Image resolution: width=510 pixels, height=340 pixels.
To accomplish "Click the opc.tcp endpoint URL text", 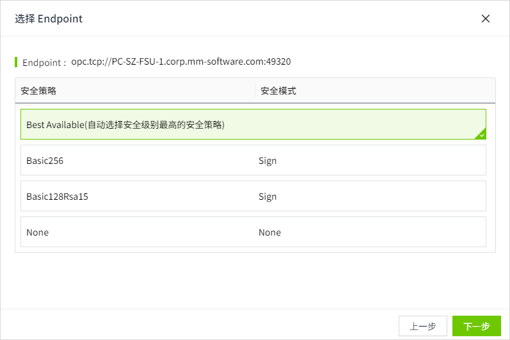I will (181, 62).
